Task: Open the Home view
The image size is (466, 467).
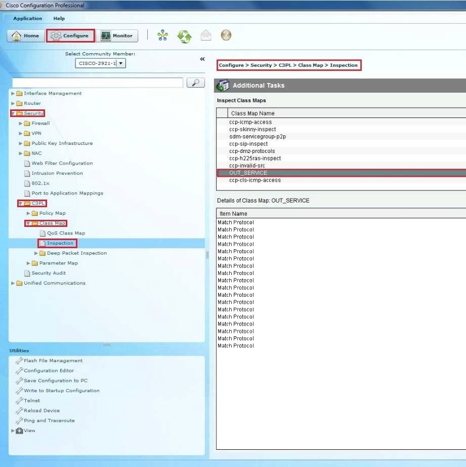Action: point(26,36)
